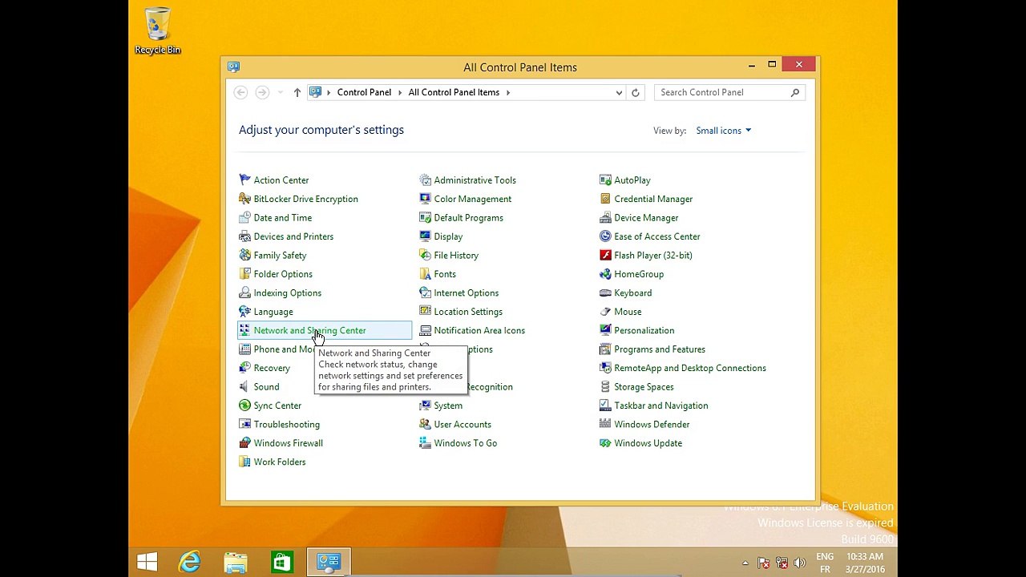Refresh the Control Panel view
Image resolution: width=1026 pixels, height=577 pixels.
coord(635,92)
